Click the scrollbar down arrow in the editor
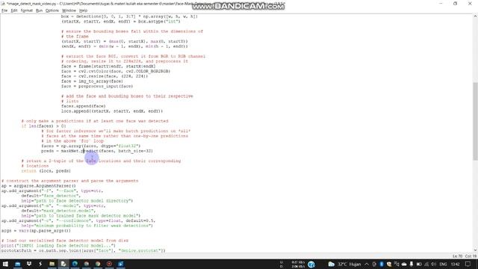The image size is (478, 269). point(475,251)
